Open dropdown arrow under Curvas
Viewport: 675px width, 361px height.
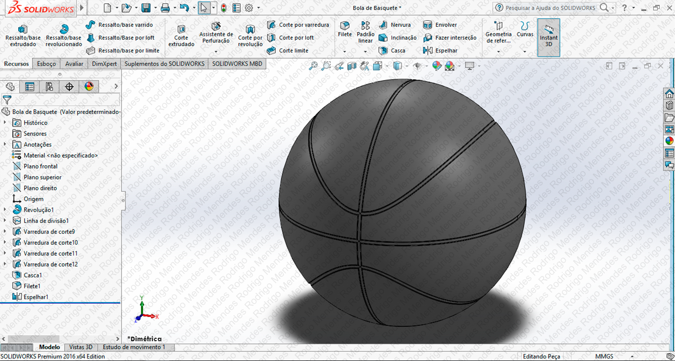pos(525,51)
